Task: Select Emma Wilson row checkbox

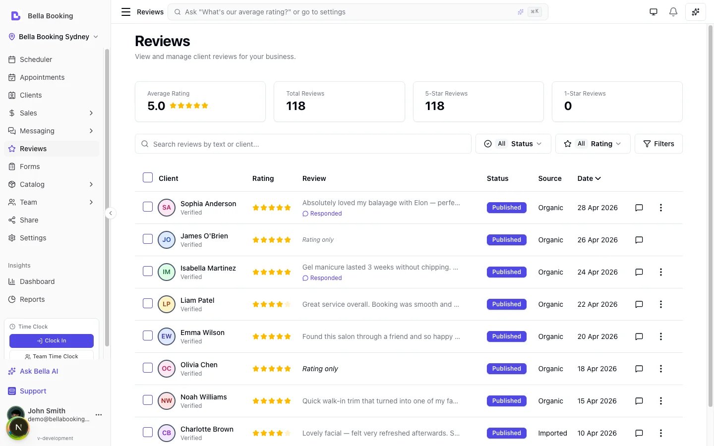Action: [148, 335]
